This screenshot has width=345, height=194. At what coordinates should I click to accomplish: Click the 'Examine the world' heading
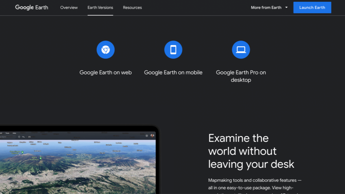click(251, 151)
